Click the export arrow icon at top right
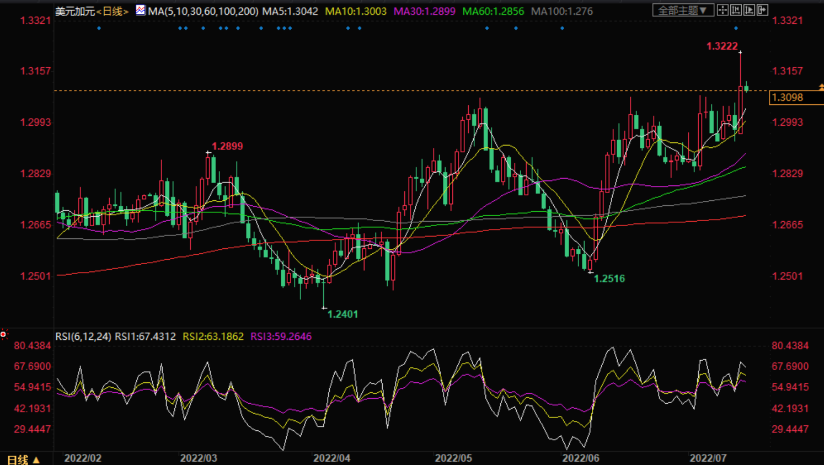The height and width of the screenshot is (465, 824). 762,10
